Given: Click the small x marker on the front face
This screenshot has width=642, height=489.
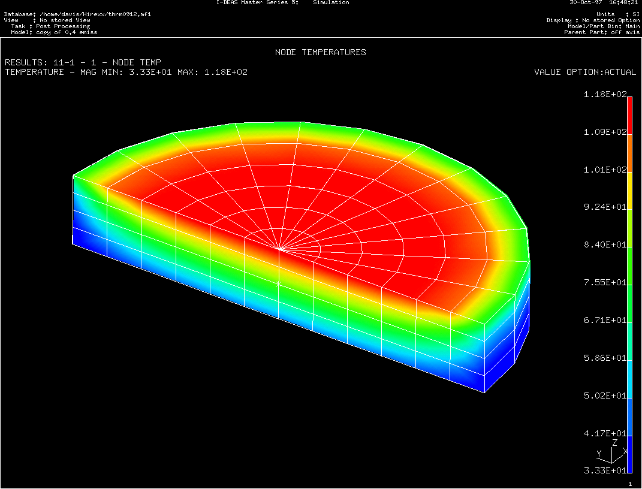Looking at the screenshot, I should click(278, 284).
